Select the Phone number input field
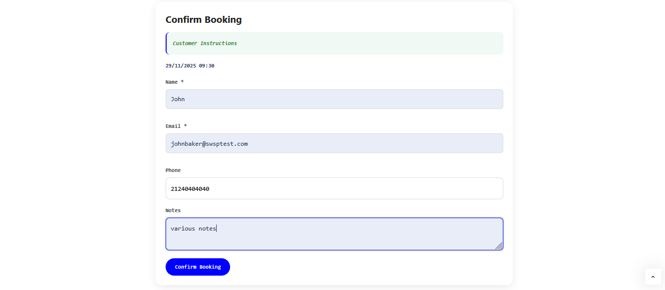Screen dimensions: 665x290 (334, 188)
